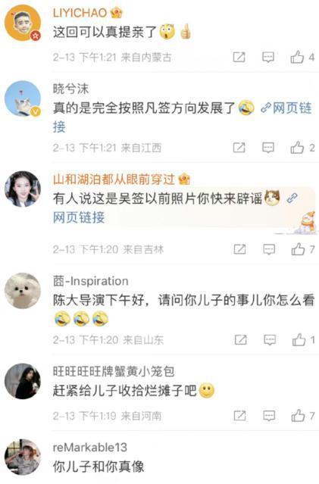This screenshot has height=484, width=319.
Task: Like the comment from 山东
Action: (299, 340)
